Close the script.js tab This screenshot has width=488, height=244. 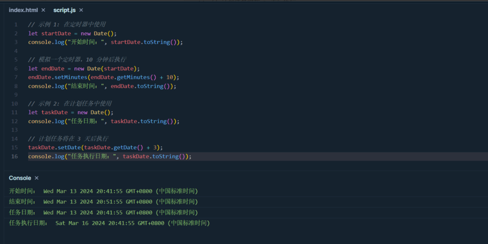[x=81, y=10]
